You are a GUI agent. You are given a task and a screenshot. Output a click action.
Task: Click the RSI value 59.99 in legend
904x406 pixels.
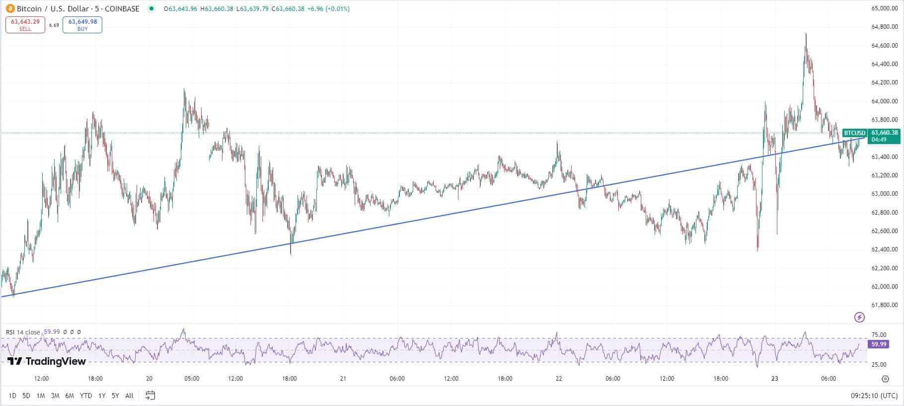click(x=52, y=332)
